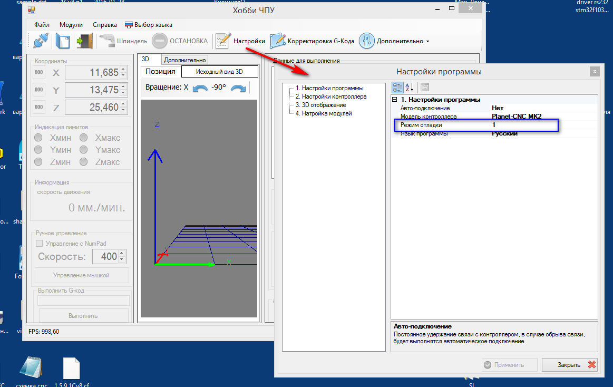Image resolution: width=613 pixels, height=387 pixels.
Task: Switch to the Дополнительно tab in view panel
Action: (x=184, y=60)
